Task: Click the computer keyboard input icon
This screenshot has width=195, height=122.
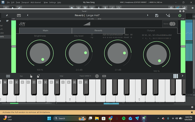Action: [104, 76]
